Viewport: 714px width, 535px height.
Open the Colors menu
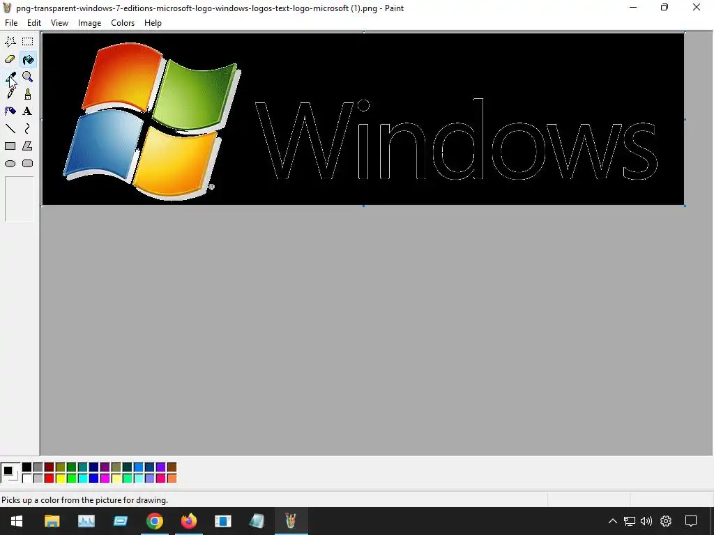click(x=123, y=23)
